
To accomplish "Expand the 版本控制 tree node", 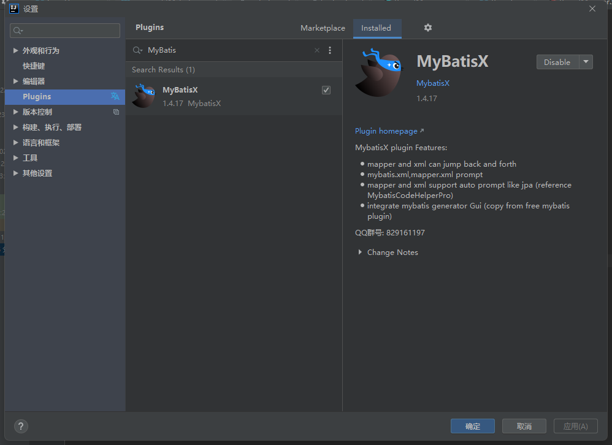I will click(15, 112).
